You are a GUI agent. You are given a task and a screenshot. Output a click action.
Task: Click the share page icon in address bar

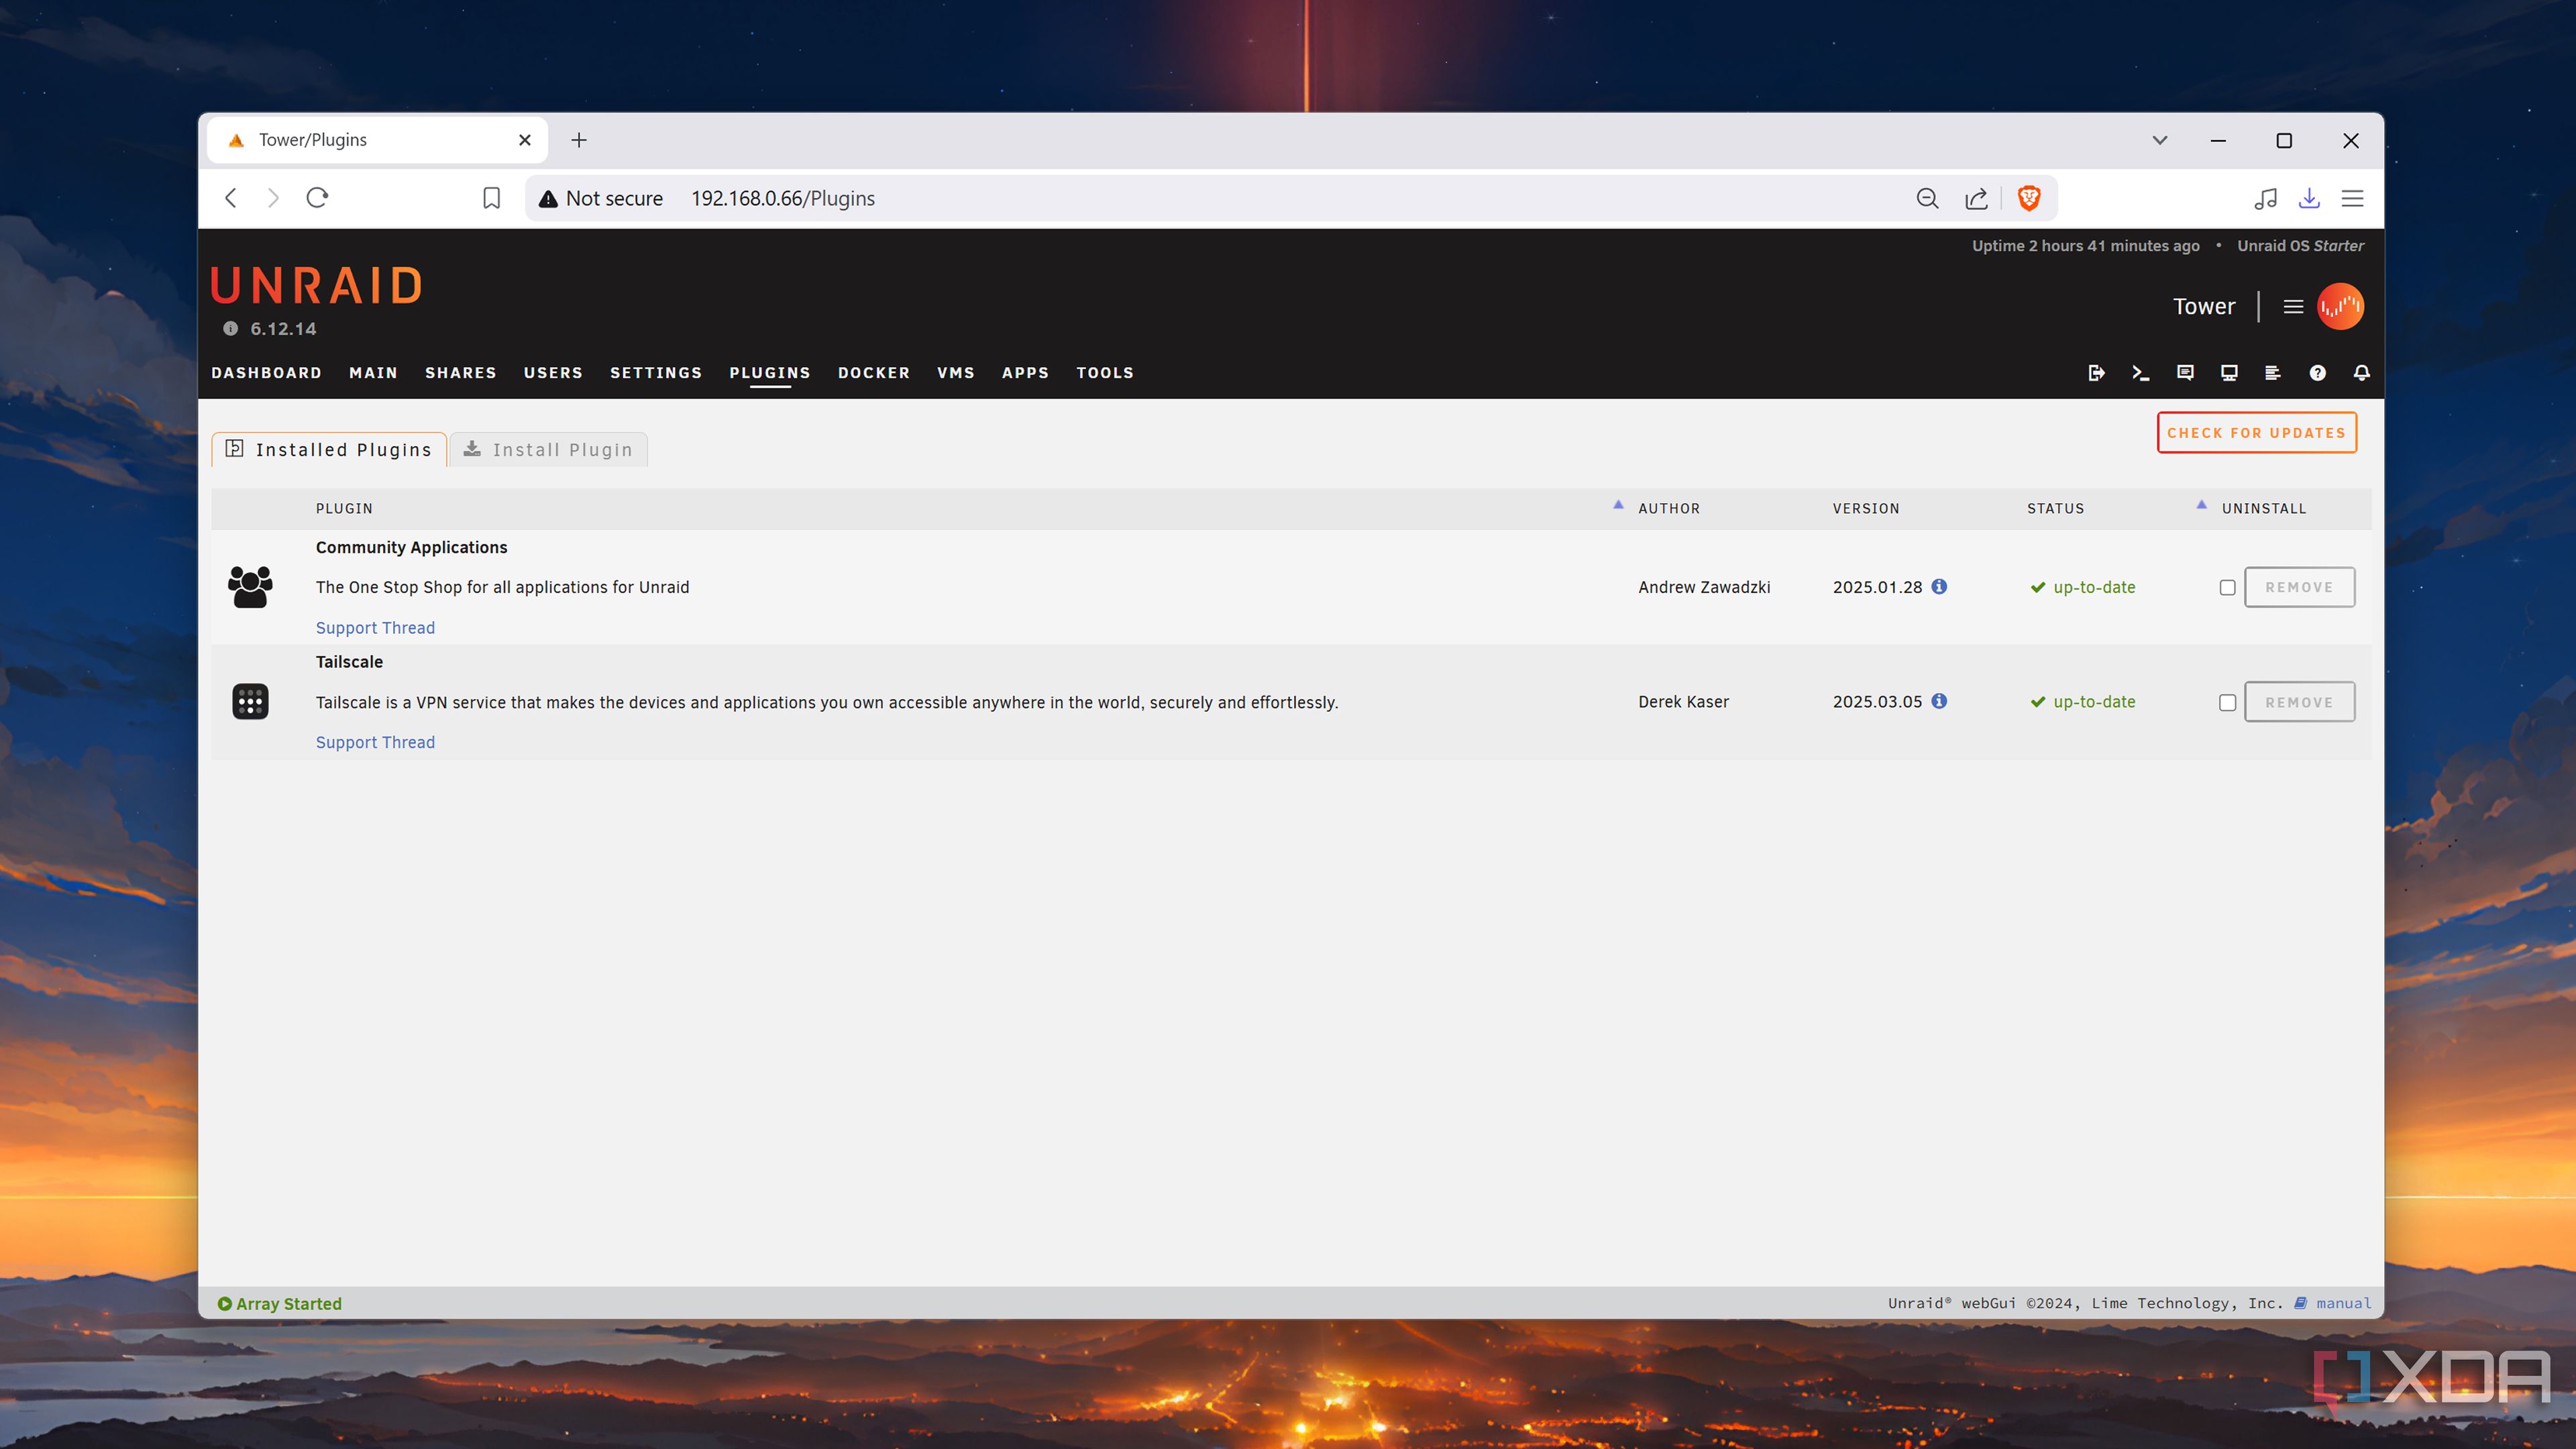[x=1976, y=198]
